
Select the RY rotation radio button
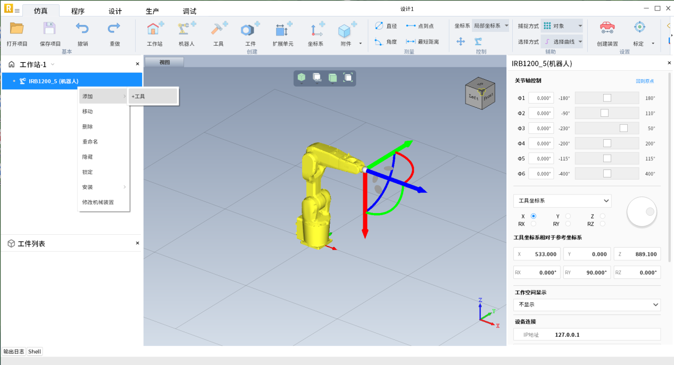point(568,224)
